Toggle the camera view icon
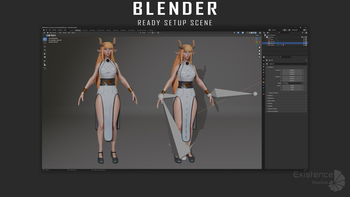 tap(259, 54)
